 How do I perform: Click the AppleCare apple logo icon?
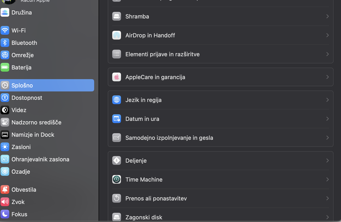point(117,77)
